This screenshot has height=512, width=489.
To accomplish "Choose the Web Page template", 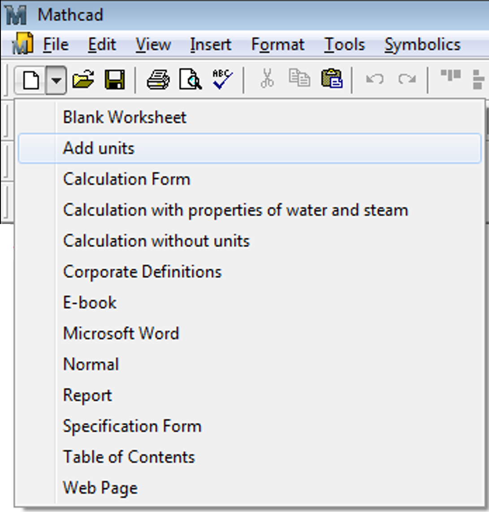I will [100, 488].
